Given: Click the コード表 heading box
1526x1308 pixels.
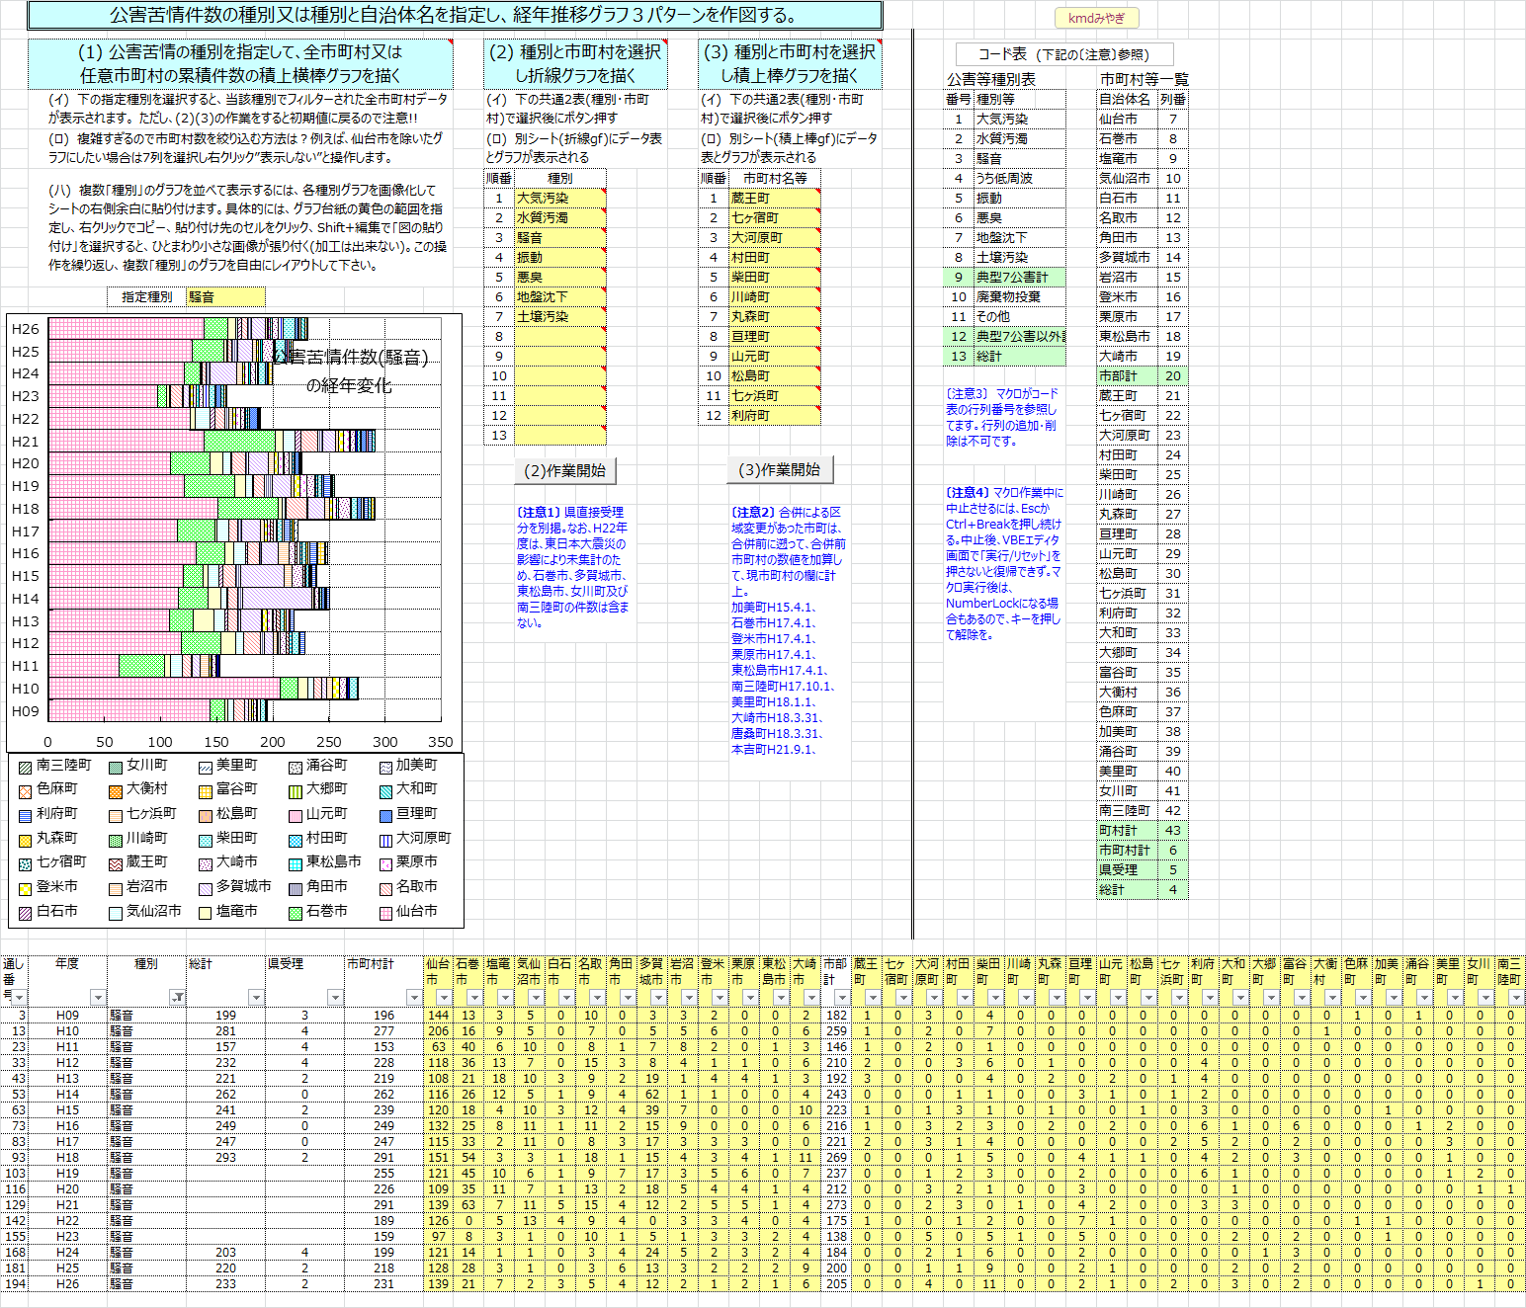Looking at the screenshot, I should [x=1063, y=54].
